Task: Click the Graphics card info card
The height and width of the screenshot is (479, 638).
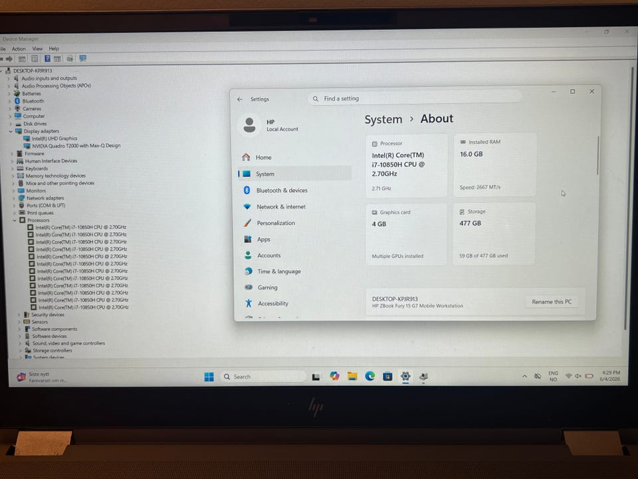Action: [x=406, y=235]
